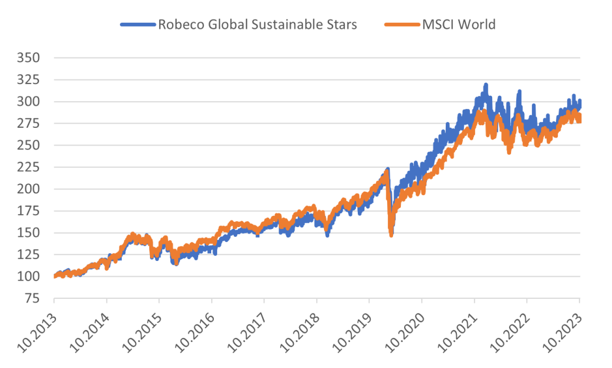Viewport: 612px width, 368px height.
Task: Click the MSCI World legend label
Action: coord(459,25)
